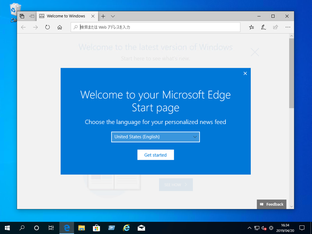The height and width of the screenshot is (234, 312).
Task: Open File Explorer from taskbar
Action: 81,228
